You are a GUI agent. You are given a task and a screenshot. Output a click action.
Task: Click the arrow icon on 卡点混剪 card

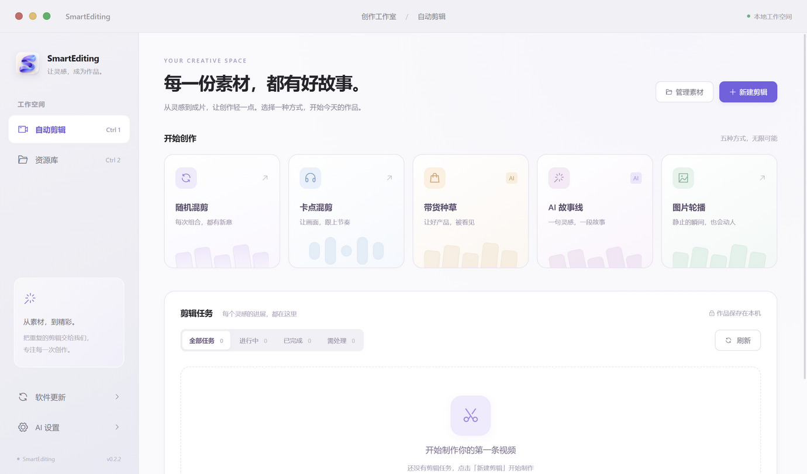pyautogui.click(x=389, y=178)
